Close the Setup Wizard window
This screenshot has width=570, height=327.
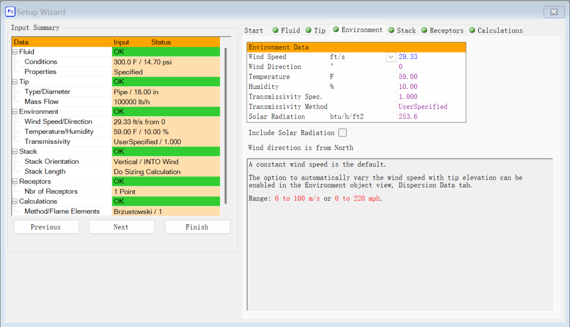tap(554, 12)
